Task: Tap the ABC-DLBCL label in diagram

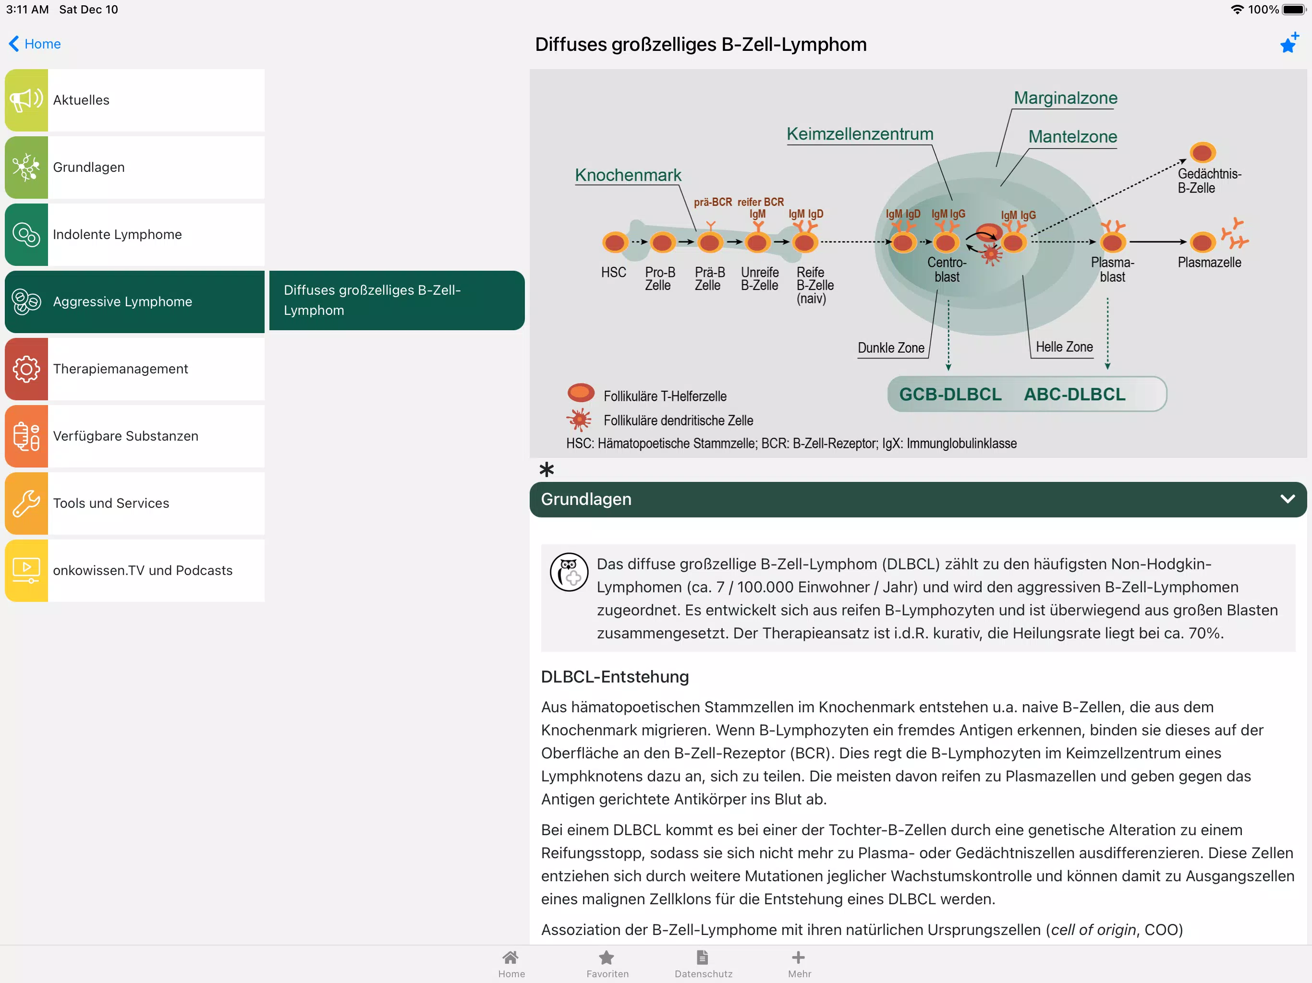Action: [1074, 394]
